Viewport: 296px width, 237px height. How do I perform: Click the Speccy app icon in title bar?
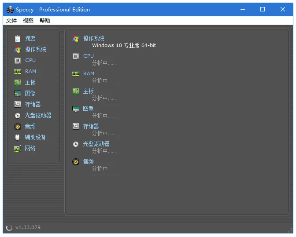[10, 9]
